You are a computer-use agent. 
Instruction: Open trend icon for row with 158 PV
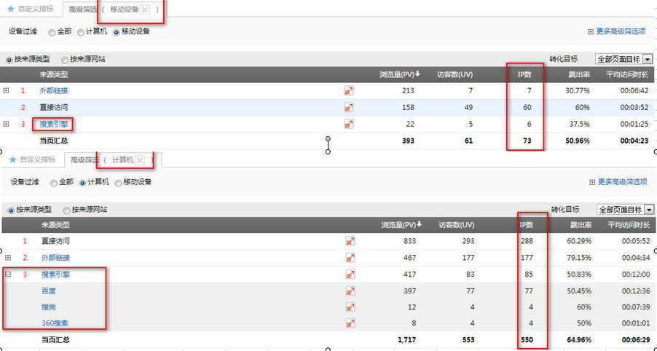(349, 108)
